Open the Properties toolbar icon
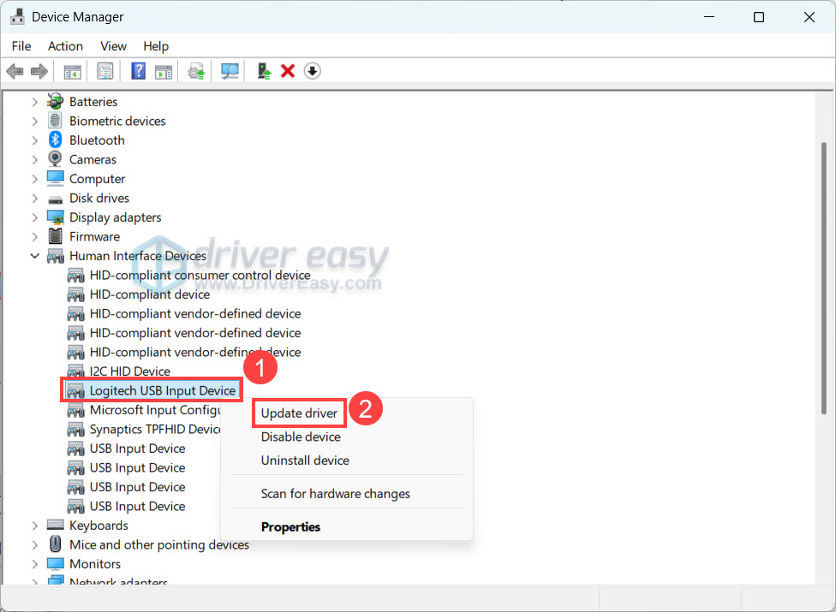Viewport: 836px width, 612px height. pos(105,71)
